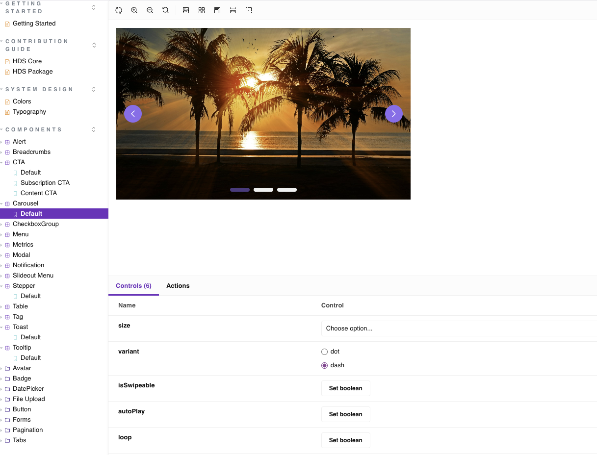Open the size Choose option dropdown
Viewport: 597px width, 455px height.
459,329
